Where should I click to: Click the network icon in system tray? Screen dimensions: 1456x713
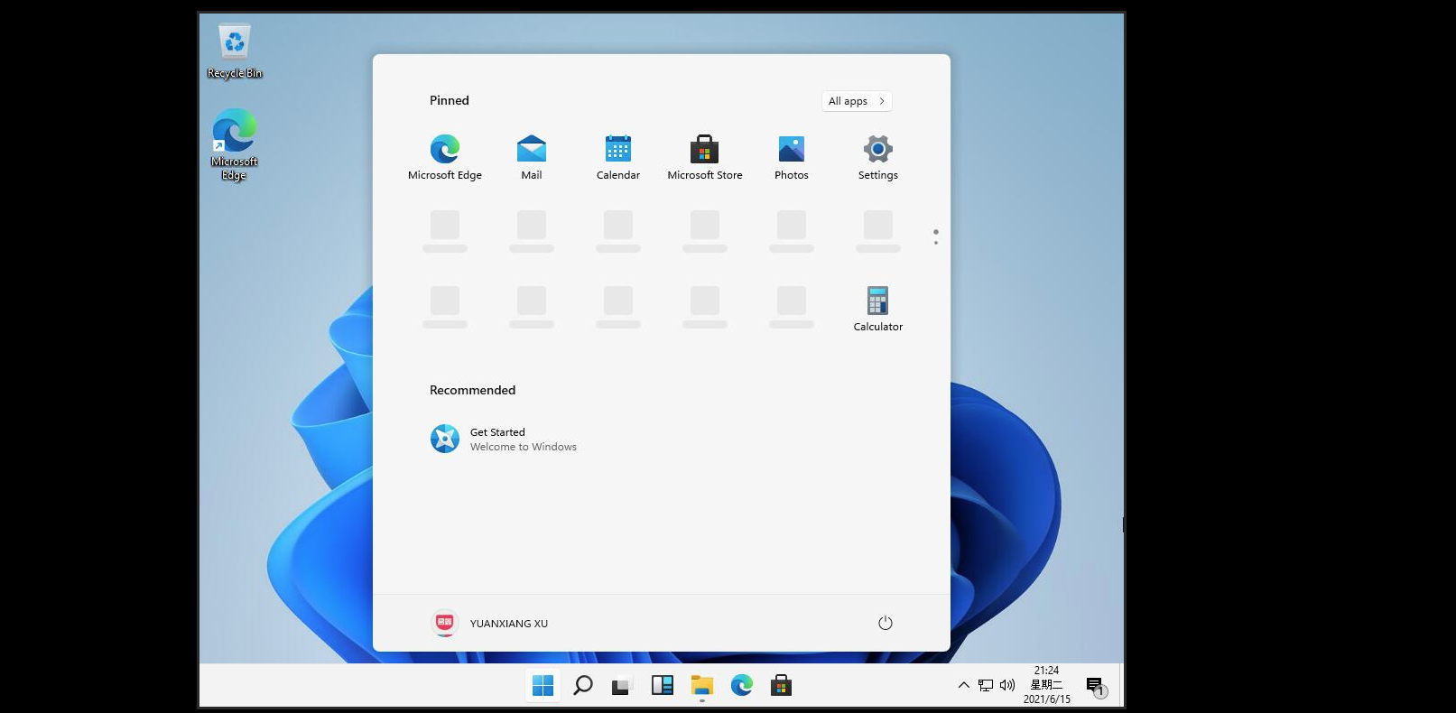coord(986,685)
